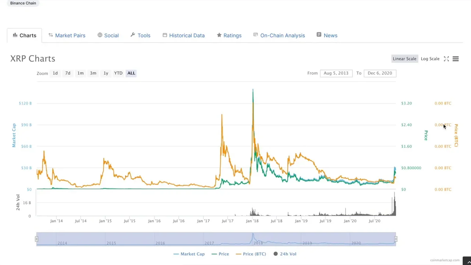Switch chart to Log Scale
Viewport: 471px width, 265px height.
point(430,59)
